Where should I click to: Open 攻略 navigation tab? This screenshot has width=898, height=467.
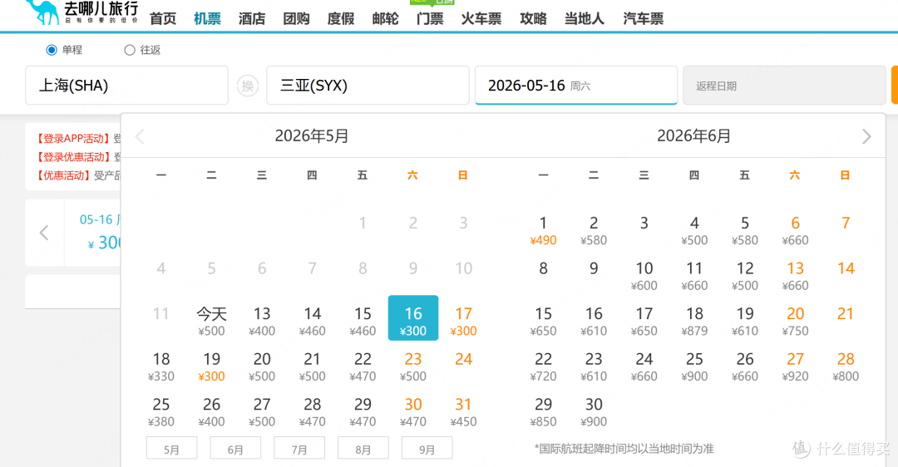[x=533, y=19]
